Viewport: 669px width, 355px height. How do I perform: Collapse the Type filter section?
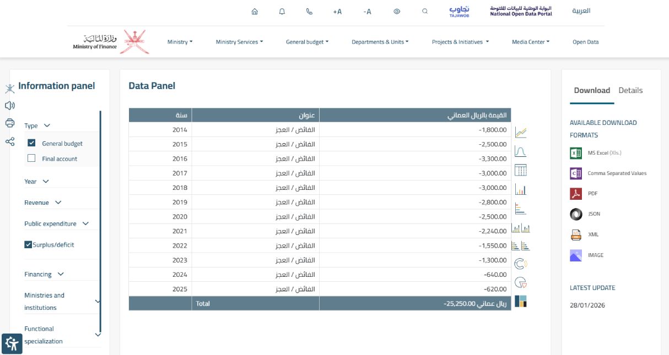click(x=37, y=125)
